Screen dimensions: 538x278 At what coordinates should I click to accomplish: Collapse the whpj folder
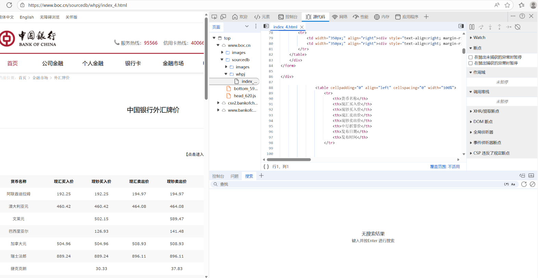pyautogui.click(x=226, y=74)
